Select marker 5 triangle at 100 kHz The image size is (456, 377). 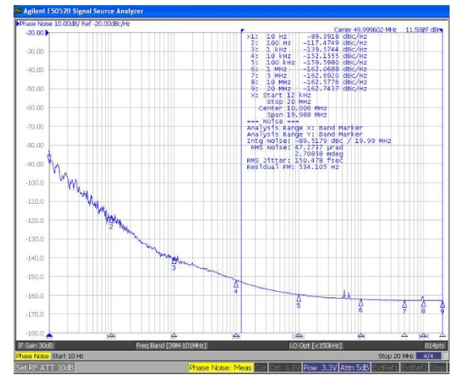299,298
